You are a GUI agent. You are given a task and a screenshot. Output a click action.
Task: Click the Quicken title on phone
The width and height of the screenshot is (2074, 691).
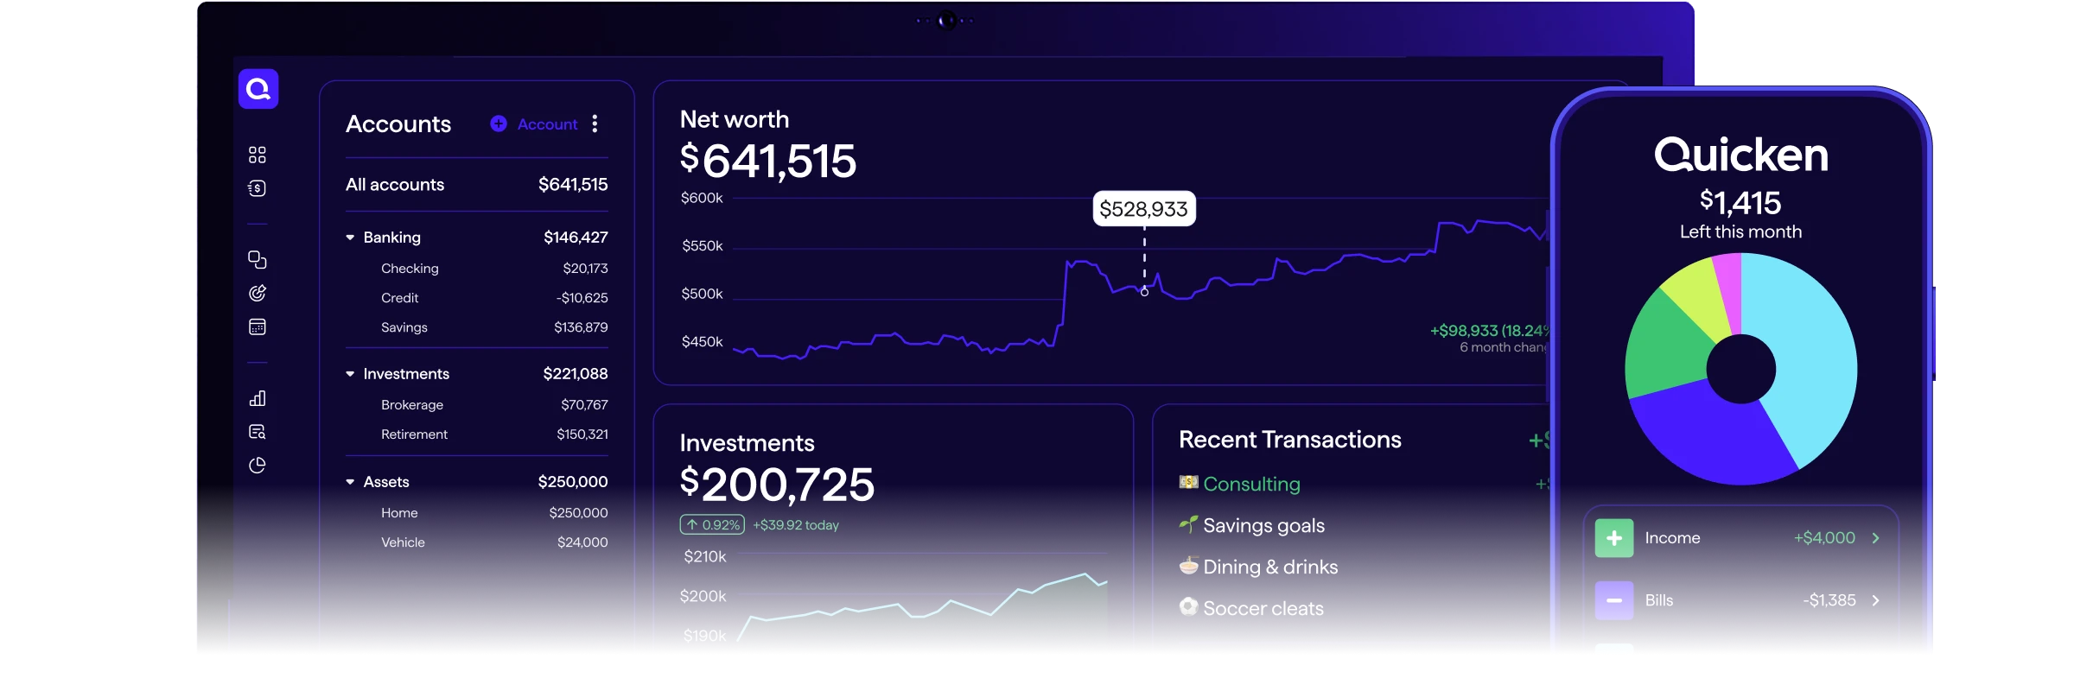(1740, 155)
